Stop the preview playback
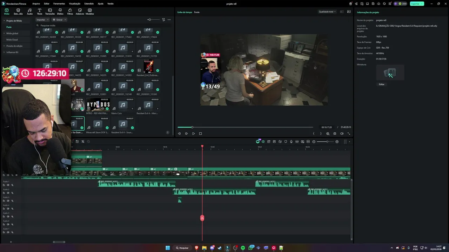Viewport: 449px width, 252px height. coord(200,133)
